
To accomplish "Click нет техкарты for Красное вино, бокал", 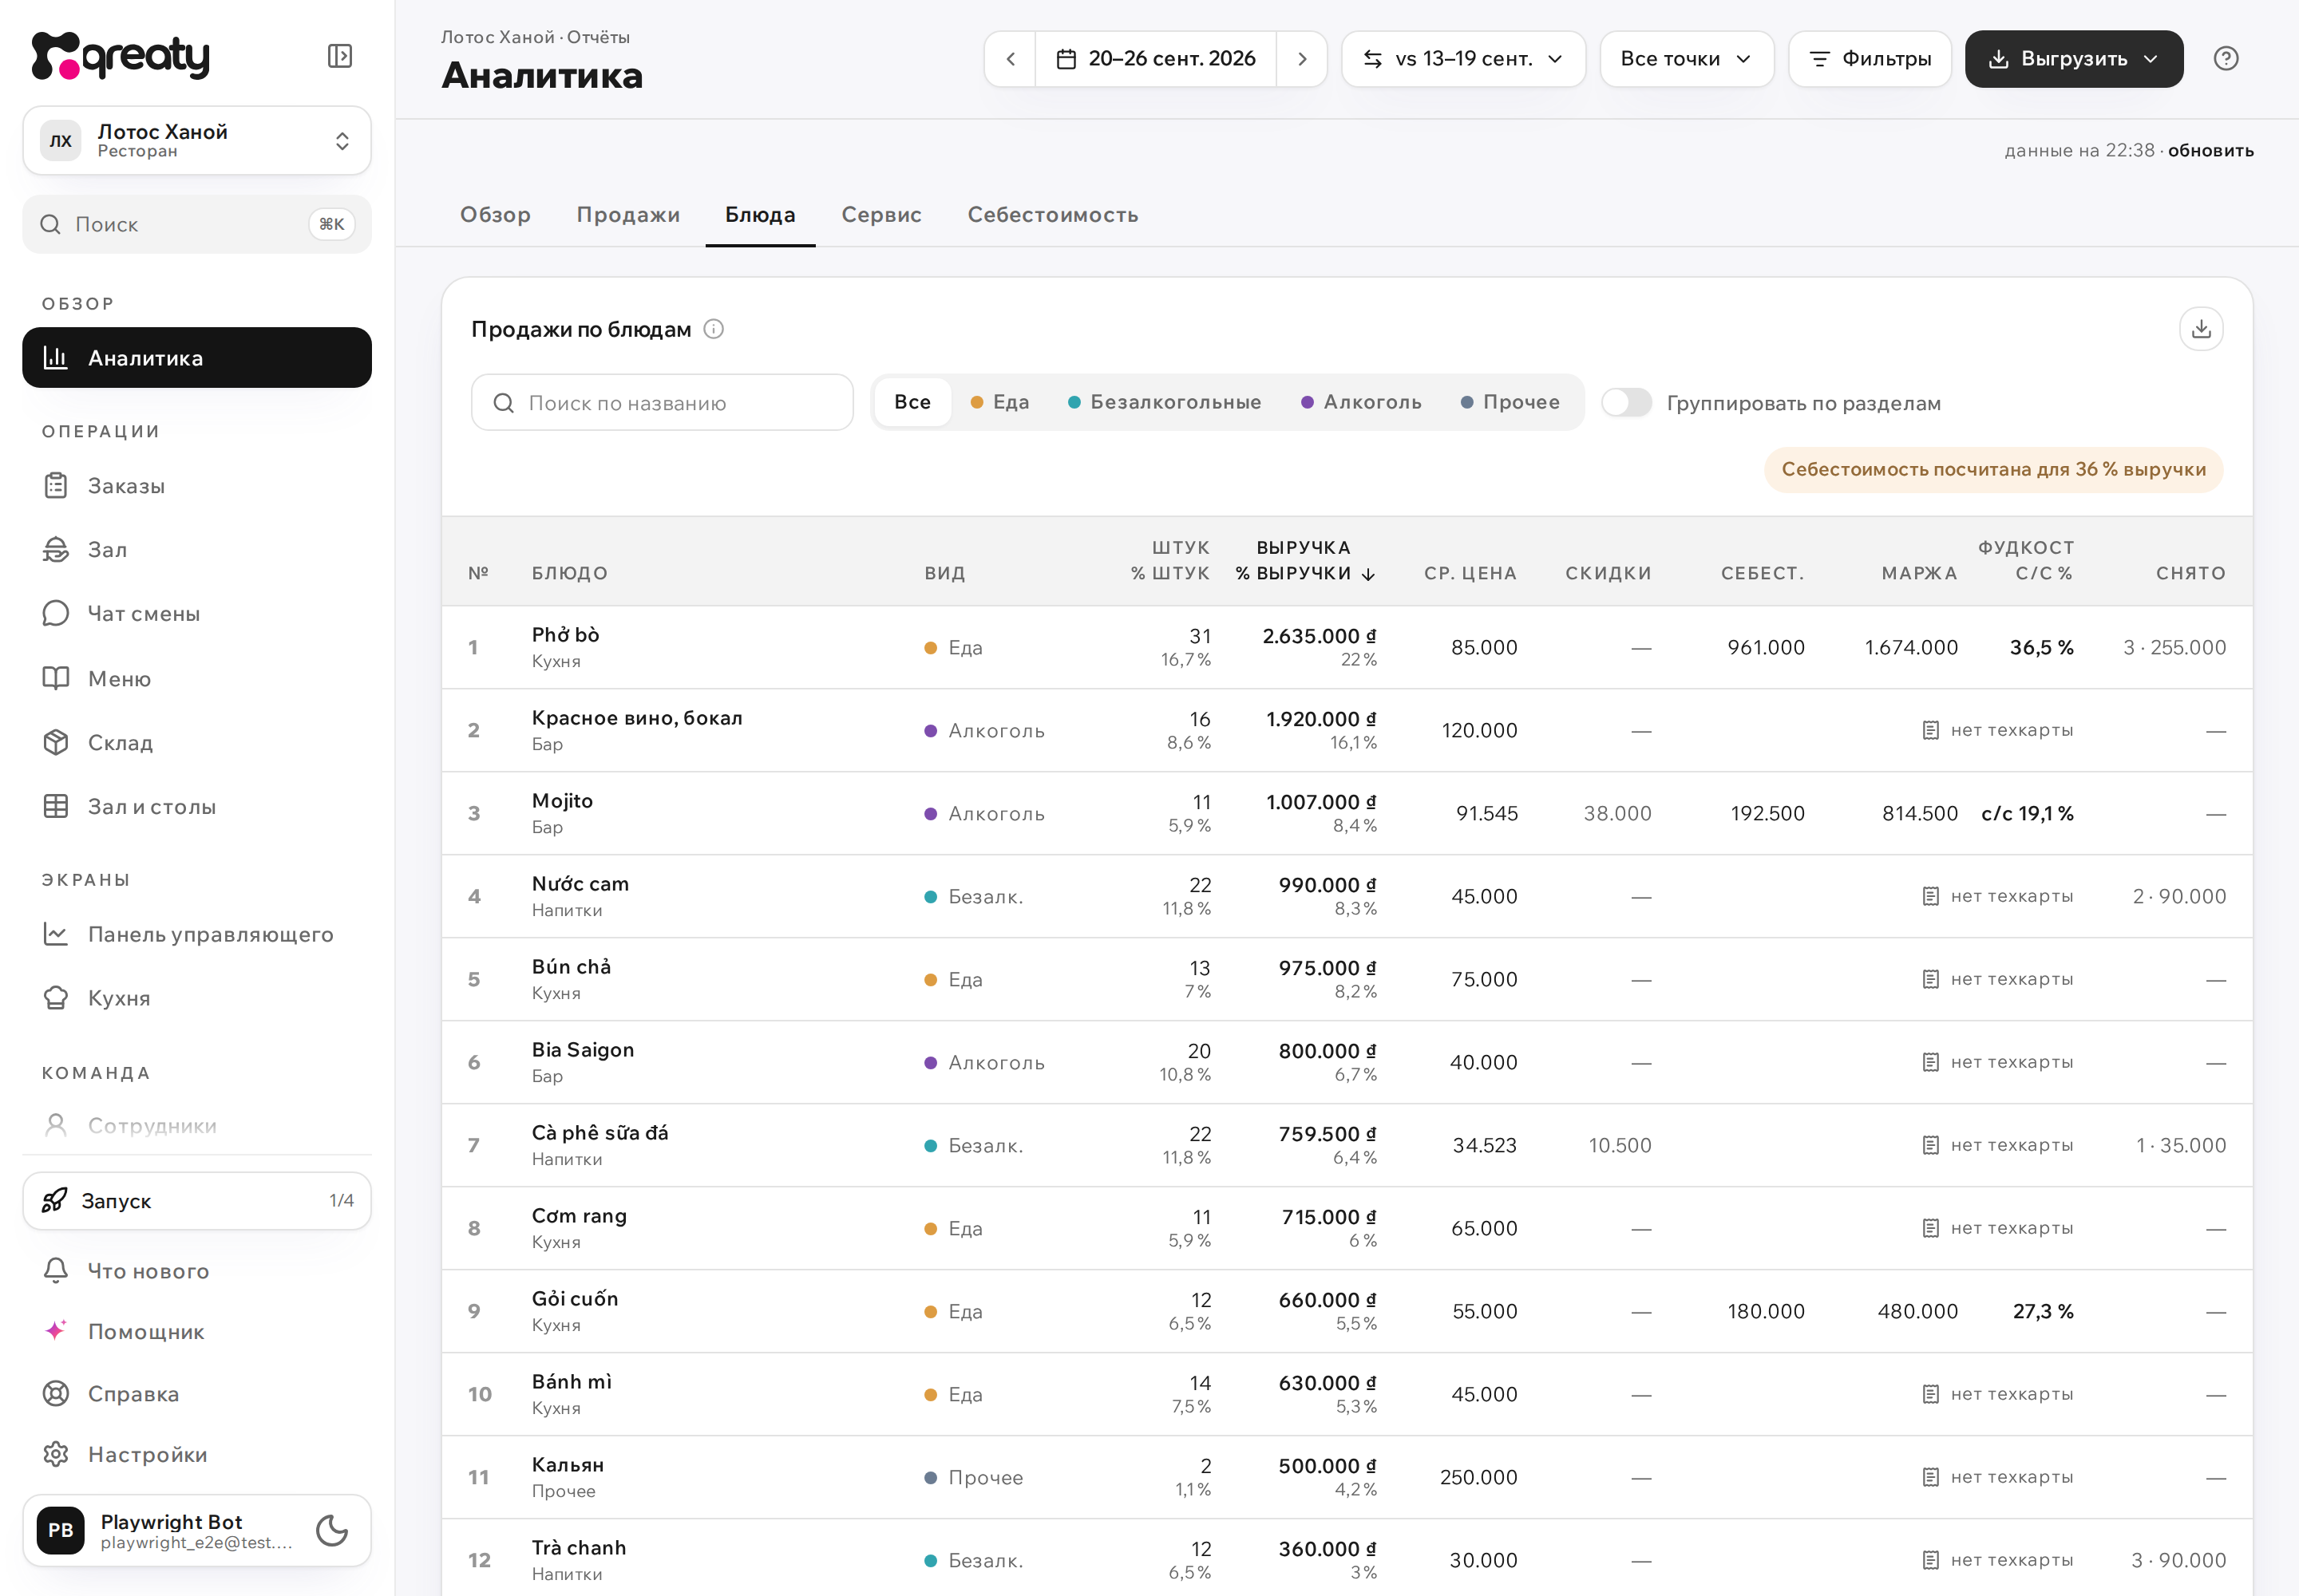I will tap(1998, 731).
